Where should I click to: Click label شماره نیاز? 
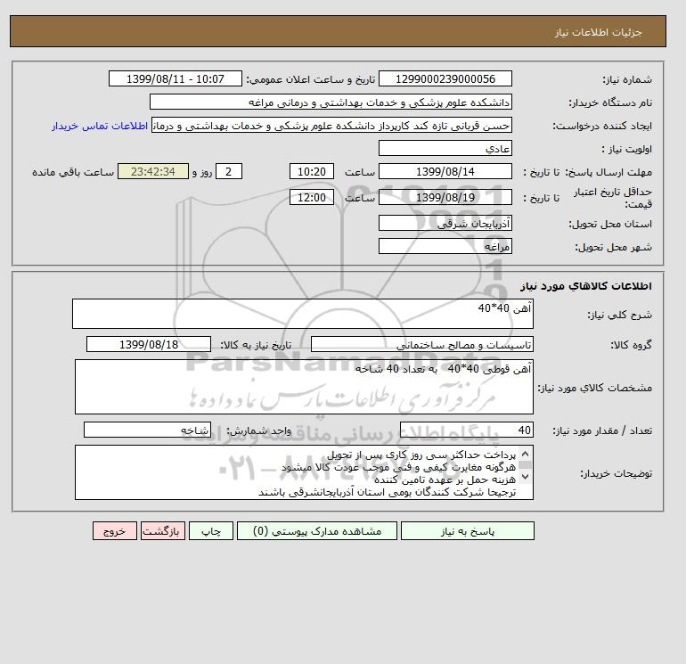click(627, 79)
